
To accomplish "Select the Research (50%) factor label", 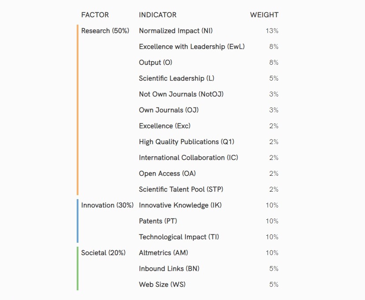I will point(105,31).
